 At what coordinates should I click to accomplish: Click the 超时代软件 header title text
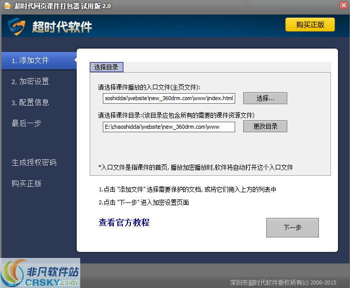[x=62, y=27]
